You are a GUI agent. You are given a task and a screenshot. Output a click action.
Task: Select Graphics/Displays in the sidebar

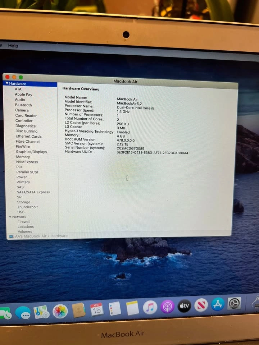(31, 152)
